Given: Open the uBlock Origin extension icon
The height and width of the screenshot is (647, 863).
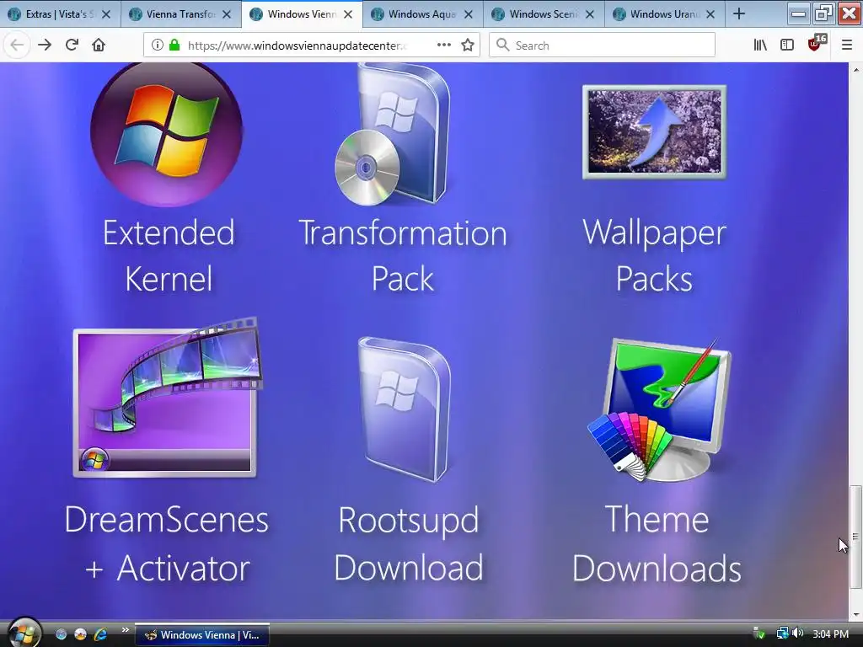Looking at the screenshot, I should pyautogui.click(x=815, y=44).
